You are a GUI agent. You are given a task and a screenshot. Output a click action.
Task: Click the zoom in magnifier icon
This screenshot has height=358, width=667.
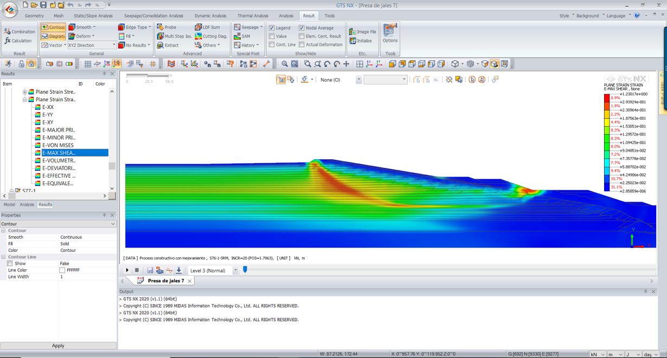[x=285, y=64]
